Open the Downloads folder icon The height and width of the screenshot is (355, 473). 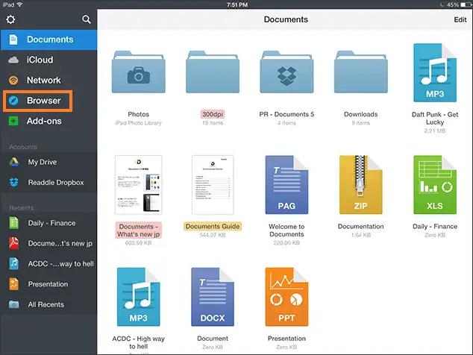pyautogui.click(x=361, y=72)
